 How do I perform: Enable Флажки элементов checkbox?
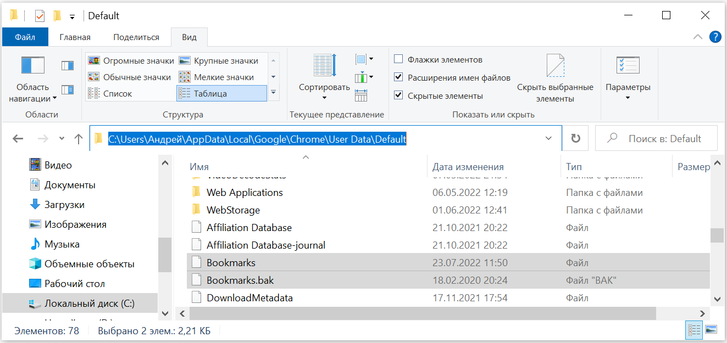point(398,59)
